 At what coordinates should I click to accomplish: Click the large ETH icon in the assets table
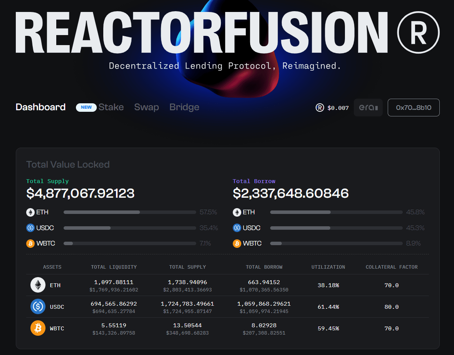tap(38, 285)
